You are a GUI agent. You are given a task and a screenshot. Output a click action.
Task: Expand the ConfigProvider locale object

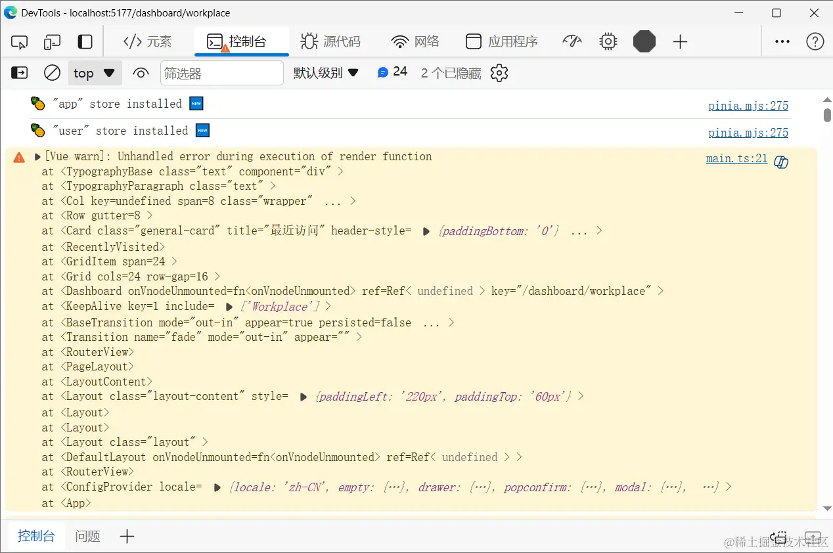point(217,488)
